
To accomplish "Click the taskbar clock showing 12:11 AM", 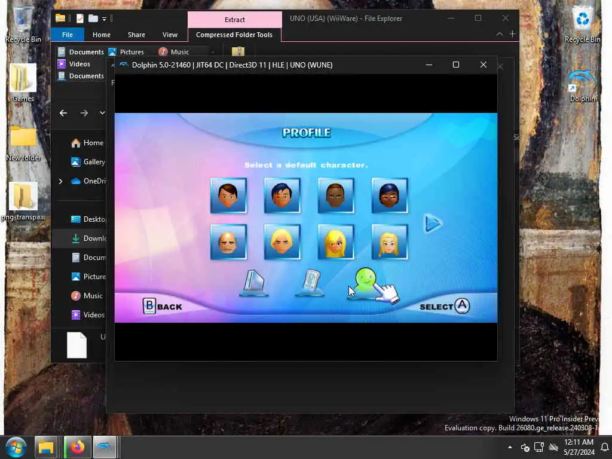I will 579,447.
